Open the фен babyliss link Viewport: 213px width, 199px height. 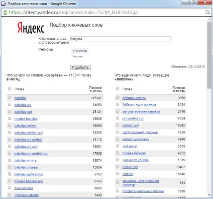click(x=24, y=188)
